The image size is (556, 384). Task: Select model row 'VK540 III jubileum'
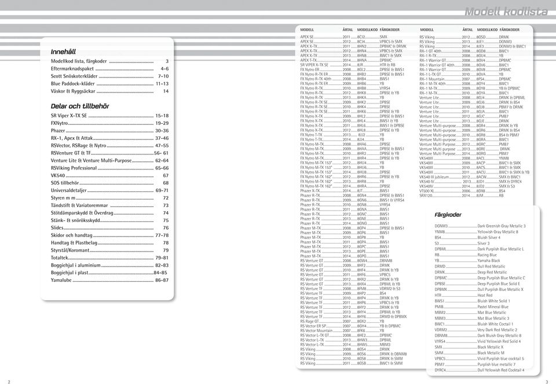pyautogui.click(x=470, y=177)
